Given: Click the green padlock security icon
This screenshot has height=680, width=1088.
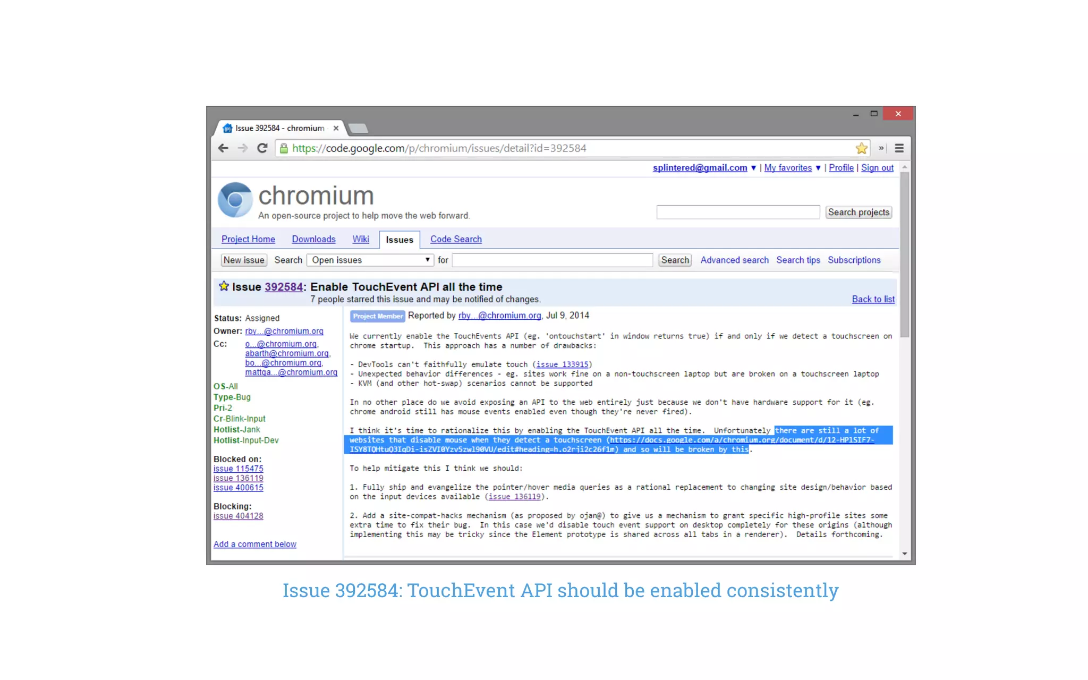Looking at the screenshot, I should click(284, 148).
